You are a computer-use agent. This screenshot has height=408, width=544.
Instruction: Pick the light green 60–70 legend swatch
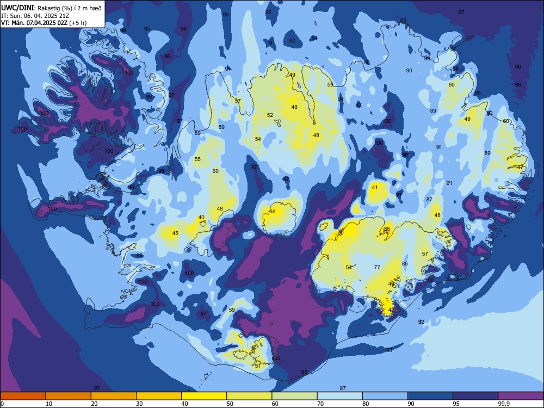294,396
